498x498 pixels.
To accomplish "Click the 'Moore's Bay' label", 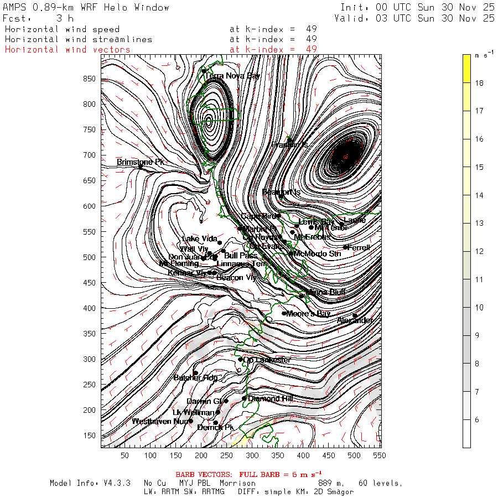I will point(308,314).
